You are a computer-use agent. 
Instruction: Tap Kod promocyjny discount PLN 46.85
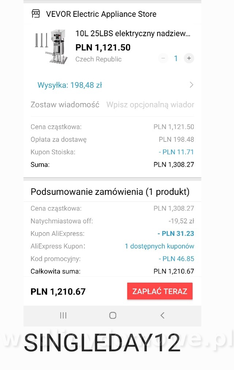pyautogui.click(x=177, y=258)
